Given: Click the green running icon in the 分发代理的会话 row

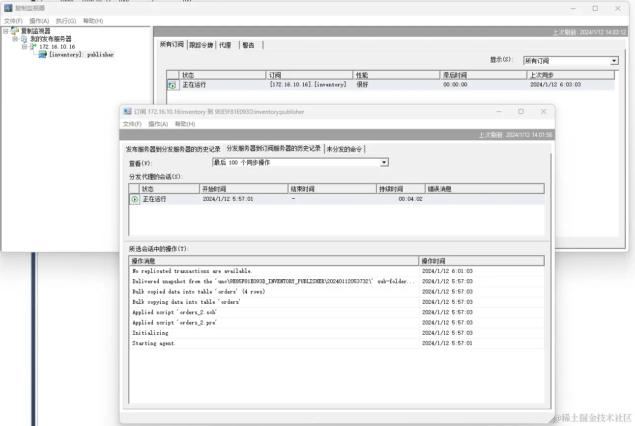Looking at the screenshot, I should coord(134,199).
